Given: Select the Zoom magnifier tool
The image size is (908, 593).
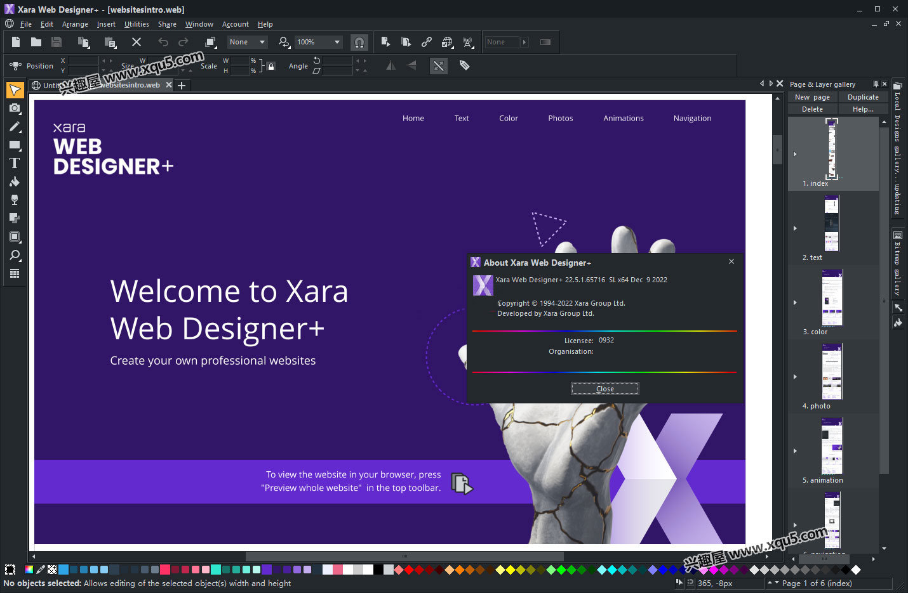Looking at the screenshot, I should coord(15,255).
